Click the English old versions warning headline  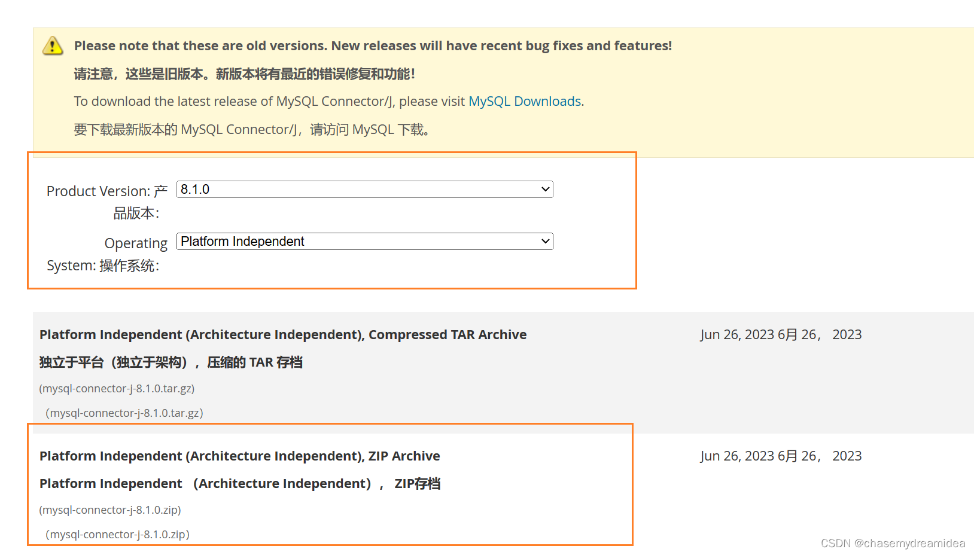[373, 46]
